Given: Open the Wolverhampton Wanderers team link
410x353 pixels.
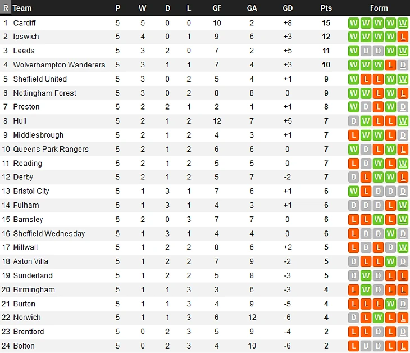Looking at the screenshot, I should tap(59, 65).
